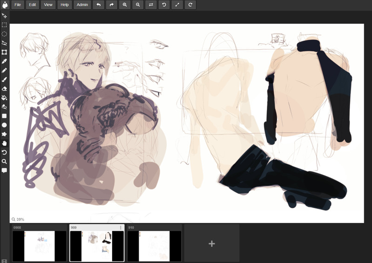Select the Rectangle shape tool
This screenshot has height=263, width=372.
(x=4, y=116)
